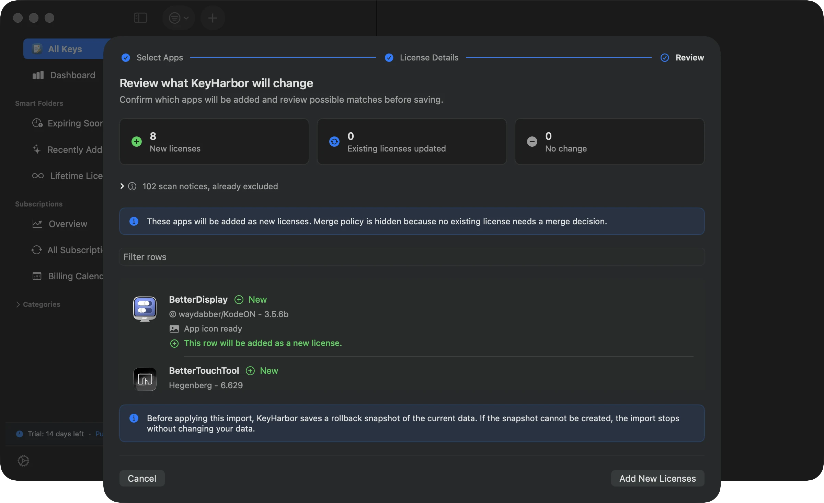Click the Existing licenses updated sync icon
The height and width of the screenshot is (503, 824).
pyautogui.click(x=334, y=142)
